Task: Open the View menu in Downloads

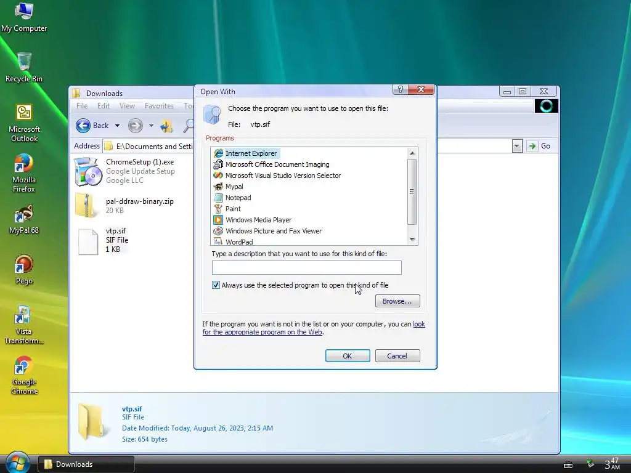Action: click(127, 106)
